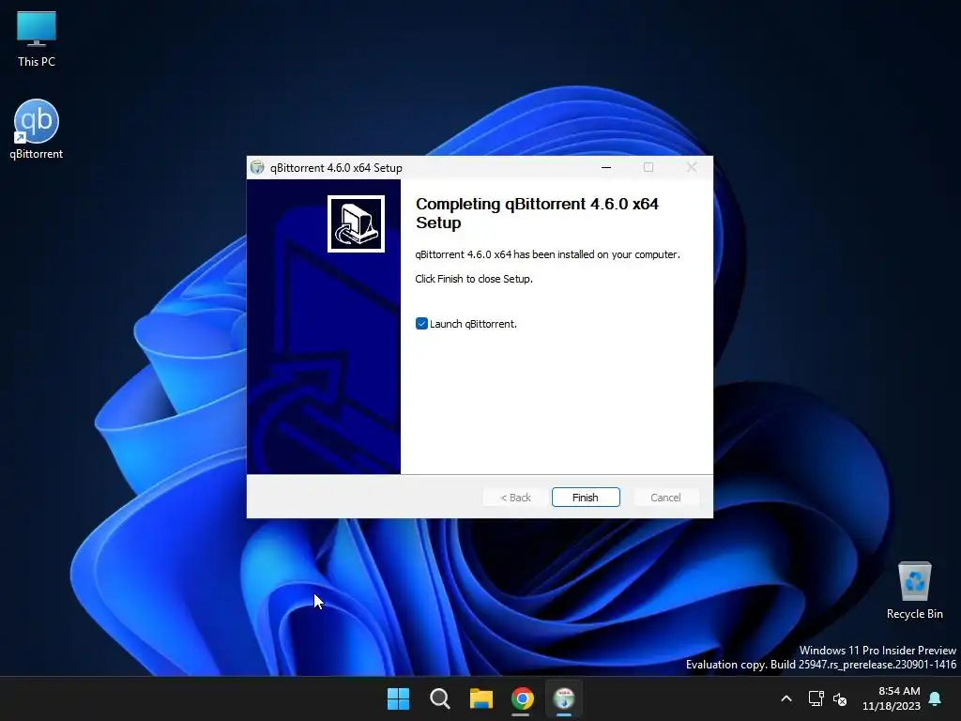
Task: Open File Explorer from the taskbar
Action: click(x=481, y=698)
